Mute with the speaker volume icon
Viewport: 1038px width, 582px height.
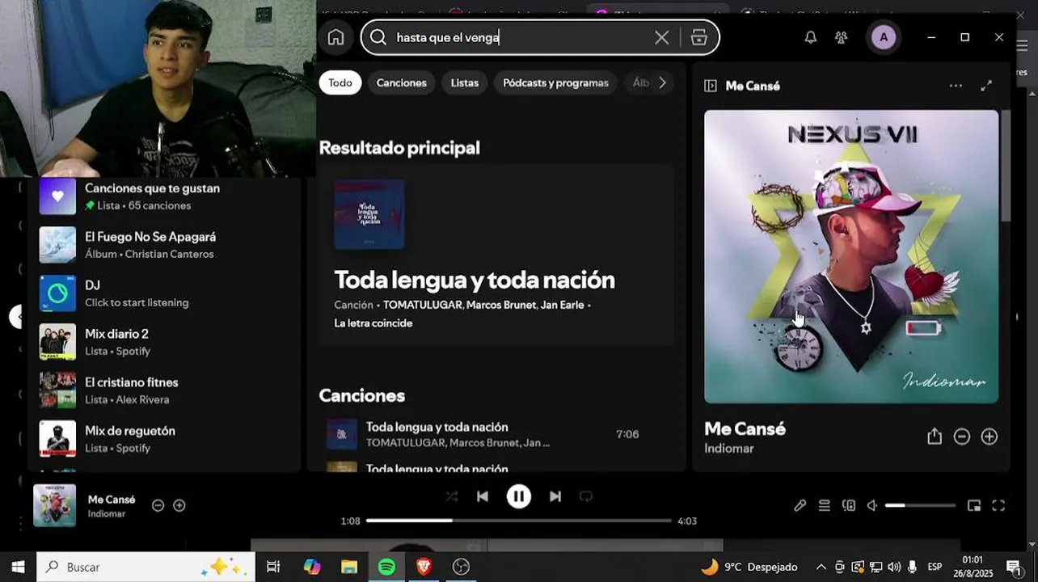(872, 505)
